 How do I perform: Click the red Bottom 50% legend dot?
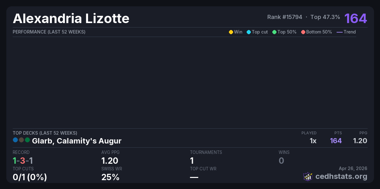[303, 32]
